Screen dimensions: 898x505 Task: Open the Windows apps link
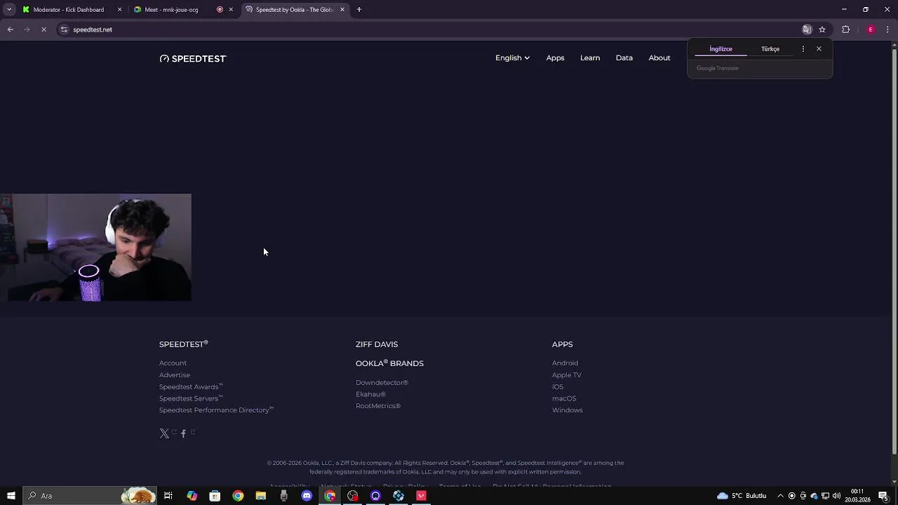567,410
